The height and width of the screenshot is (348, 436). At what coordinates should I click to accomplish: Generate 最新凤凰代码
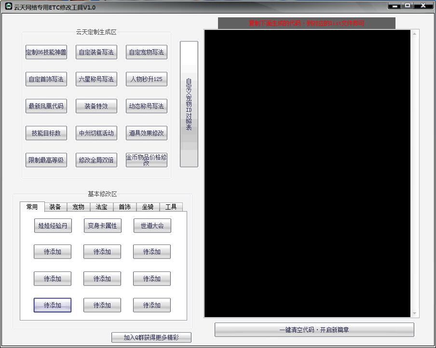pos(46,106)
